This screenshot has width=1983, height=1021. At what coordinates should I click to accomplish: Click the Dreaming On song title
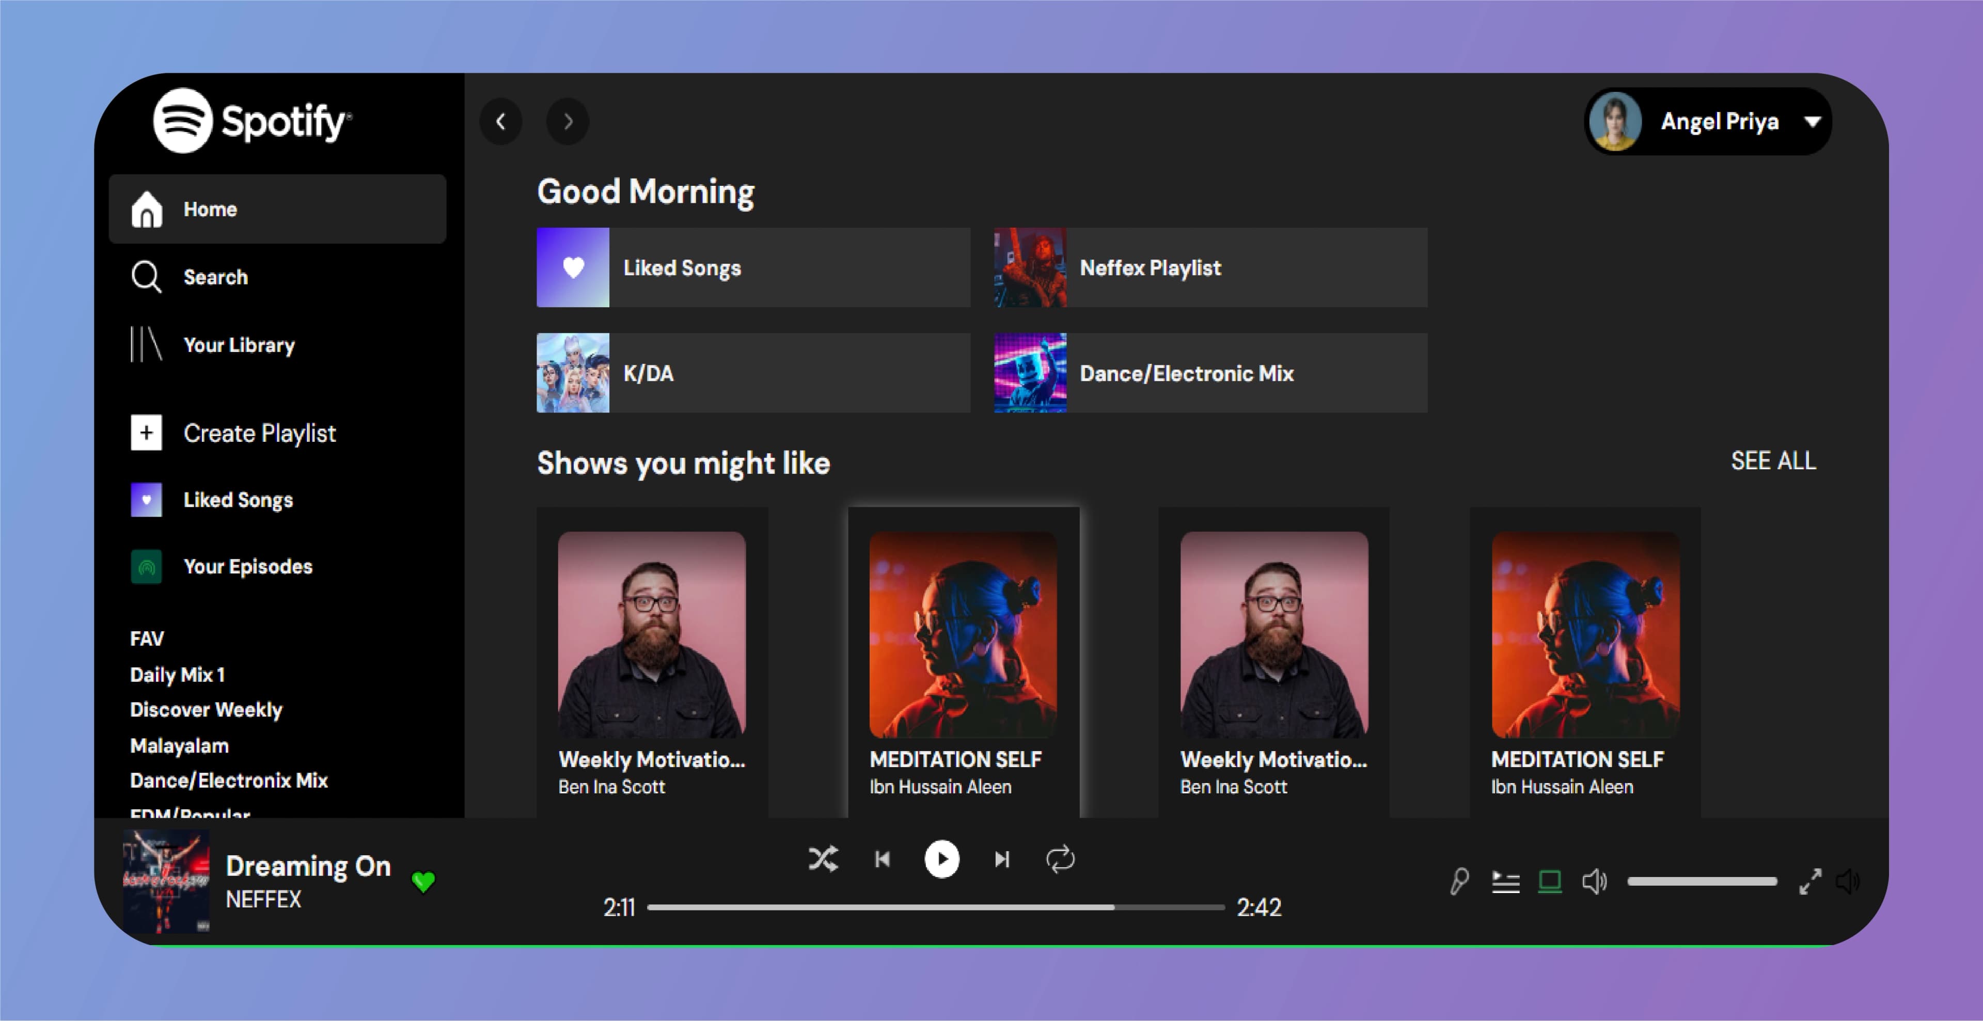click(308, 866)
